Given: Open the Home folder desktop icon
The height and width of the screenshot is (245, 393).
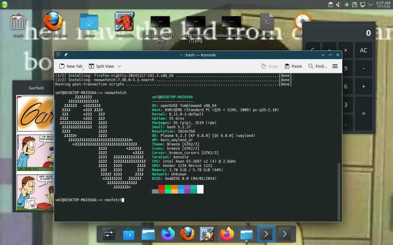Looking at the screenshot, I should pyautogui.click(x=89, y=24).
